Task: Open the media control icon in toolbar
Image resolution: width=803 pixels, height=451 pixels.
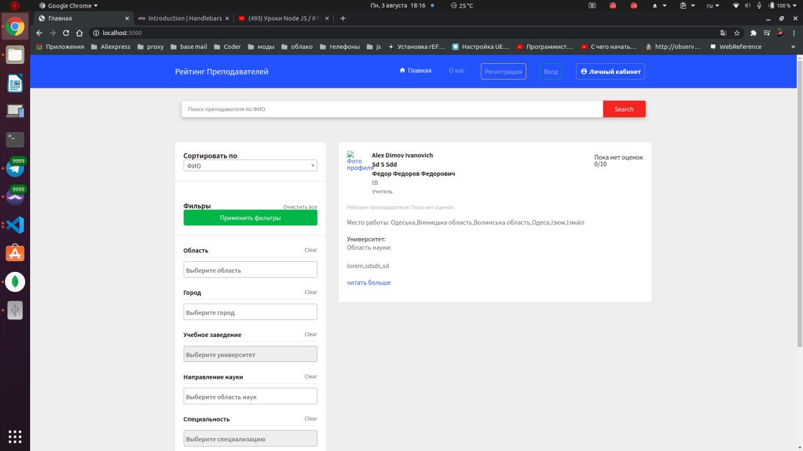Action: pyautogui.click(x=767, y=33)
